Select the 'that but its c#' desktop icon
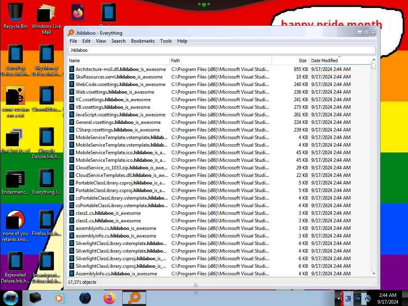Viewport: 408px width, 306px height. (15, 141)
